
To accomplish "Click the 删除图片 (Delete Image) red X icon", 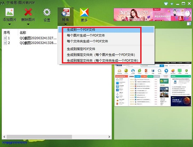I will click(28, 12).
